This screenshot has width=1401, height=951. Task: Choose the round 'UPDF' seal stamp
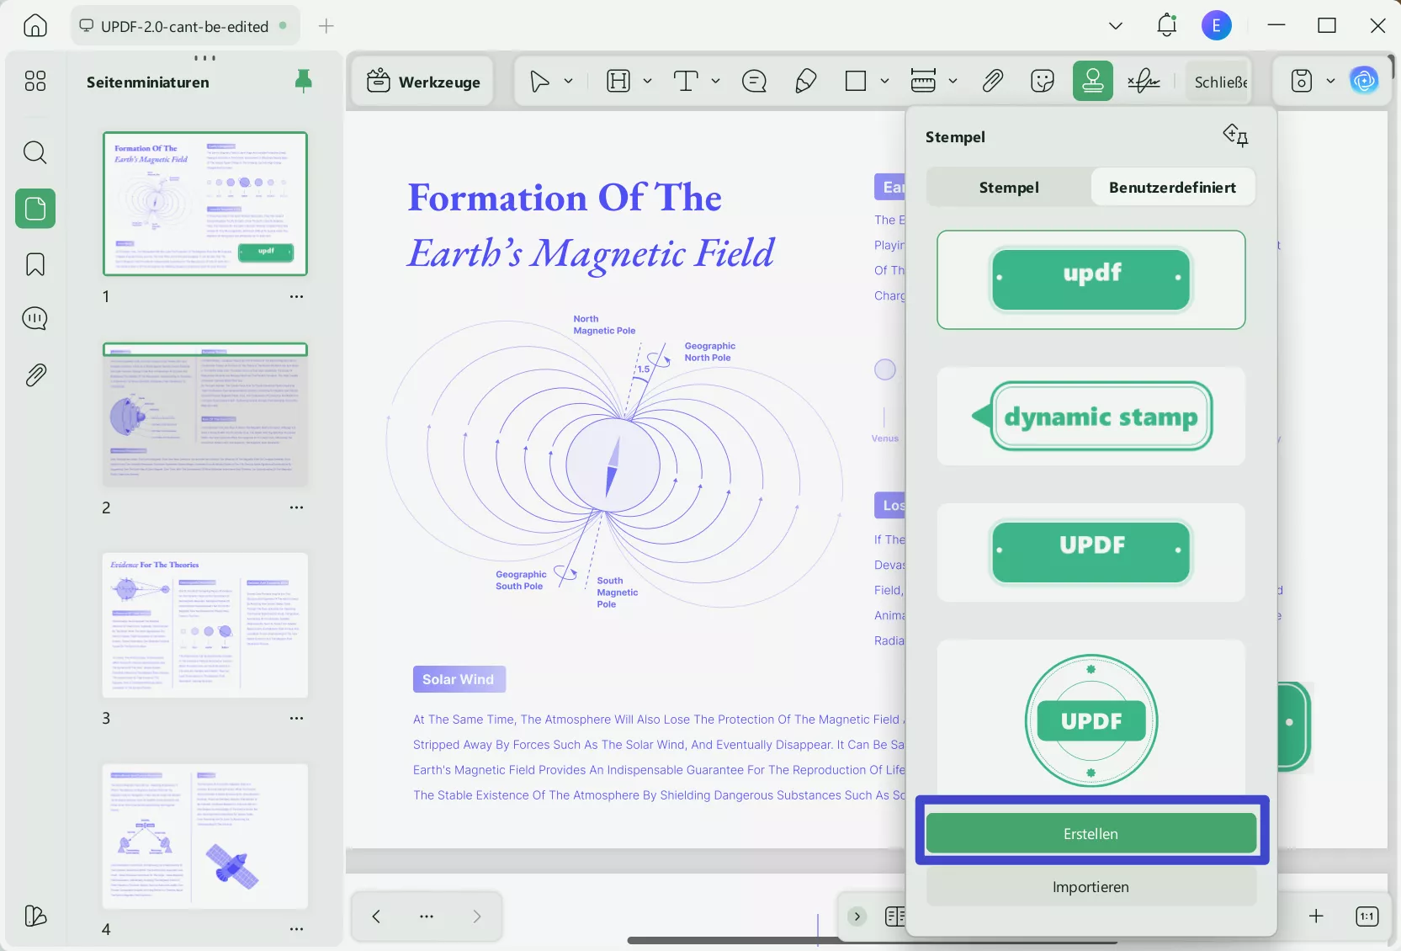(x=1091, y=720)
